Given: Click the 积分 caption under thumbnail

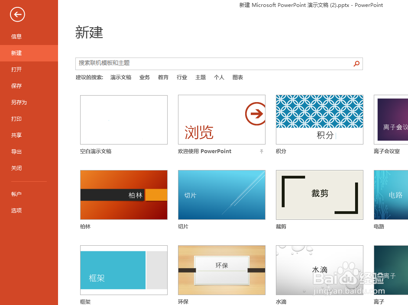Looking at the screenshot, I should tap(281, 151).
